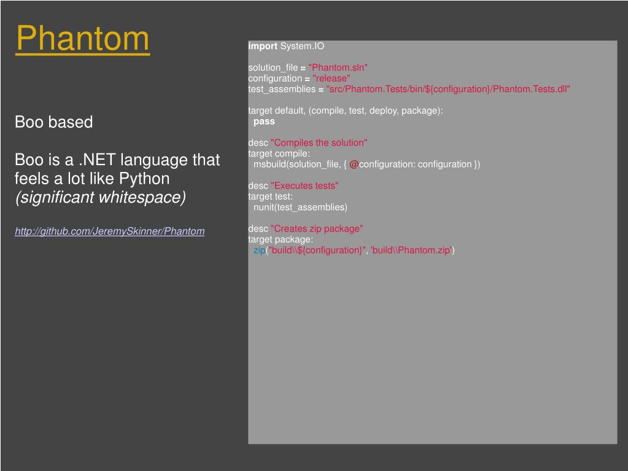Viewport: 628px width, 471px height.
Task: Click the zip("build\\${configuration}"...) line
Action: pyautogui.click(x=354, y=251)
